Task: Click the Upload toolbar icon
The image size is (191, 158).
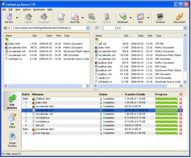Action: (28, 17)
